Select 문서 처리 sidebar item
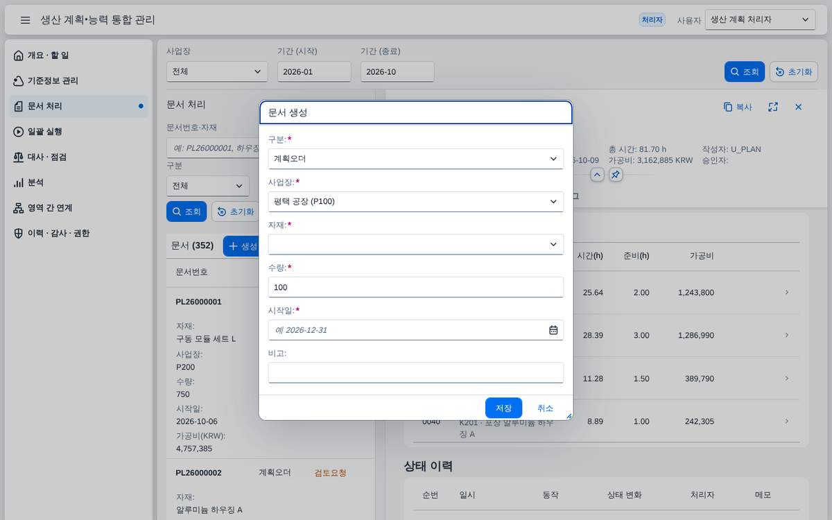Viewport: 832px width, 520px height. pos(79,106)
